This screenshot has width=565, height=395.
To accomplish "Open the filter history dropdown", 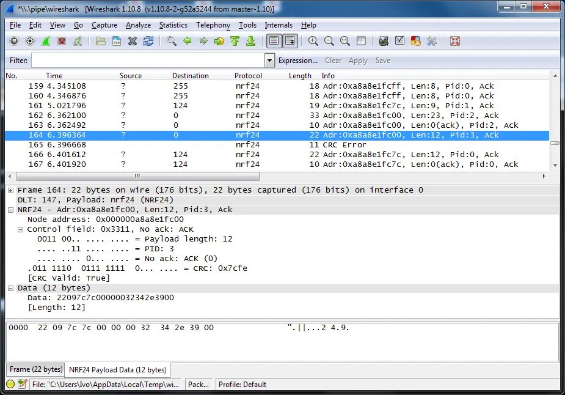I will coord(269,61).
